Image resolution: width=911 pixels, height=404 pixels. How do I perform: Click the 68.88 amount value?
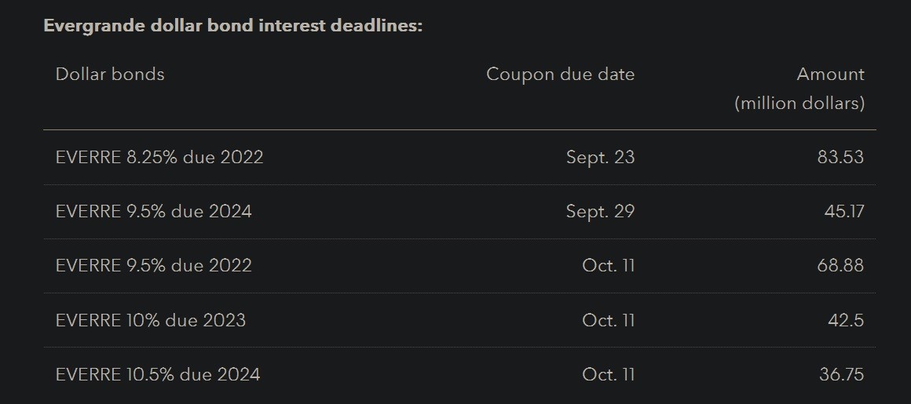[840, 265]
